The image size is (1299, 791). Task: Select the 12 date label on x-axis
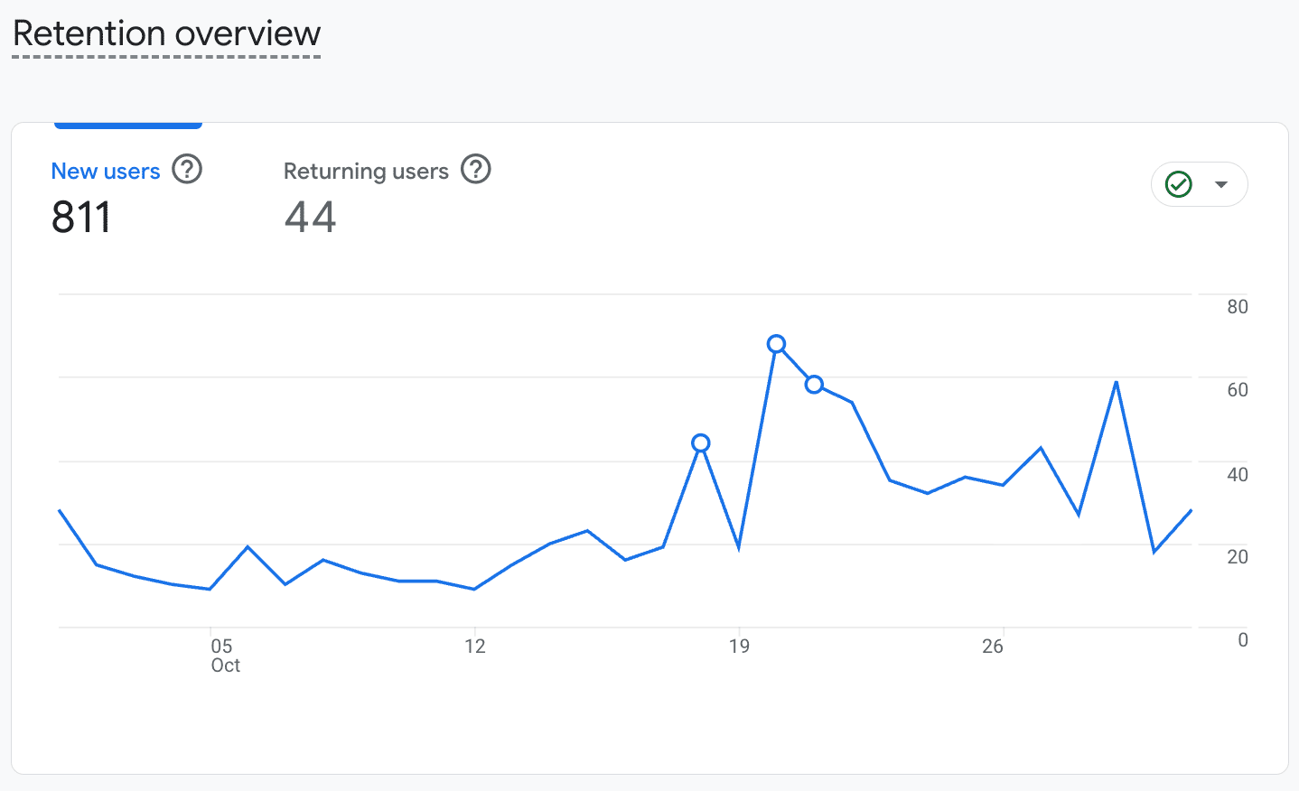(475, 647)
